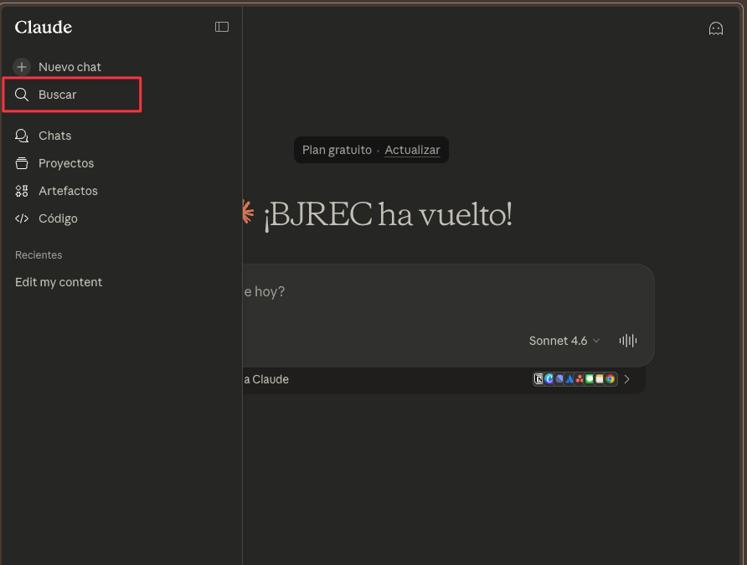Start a Nuevo chat
747x565 pixels.
71,67
